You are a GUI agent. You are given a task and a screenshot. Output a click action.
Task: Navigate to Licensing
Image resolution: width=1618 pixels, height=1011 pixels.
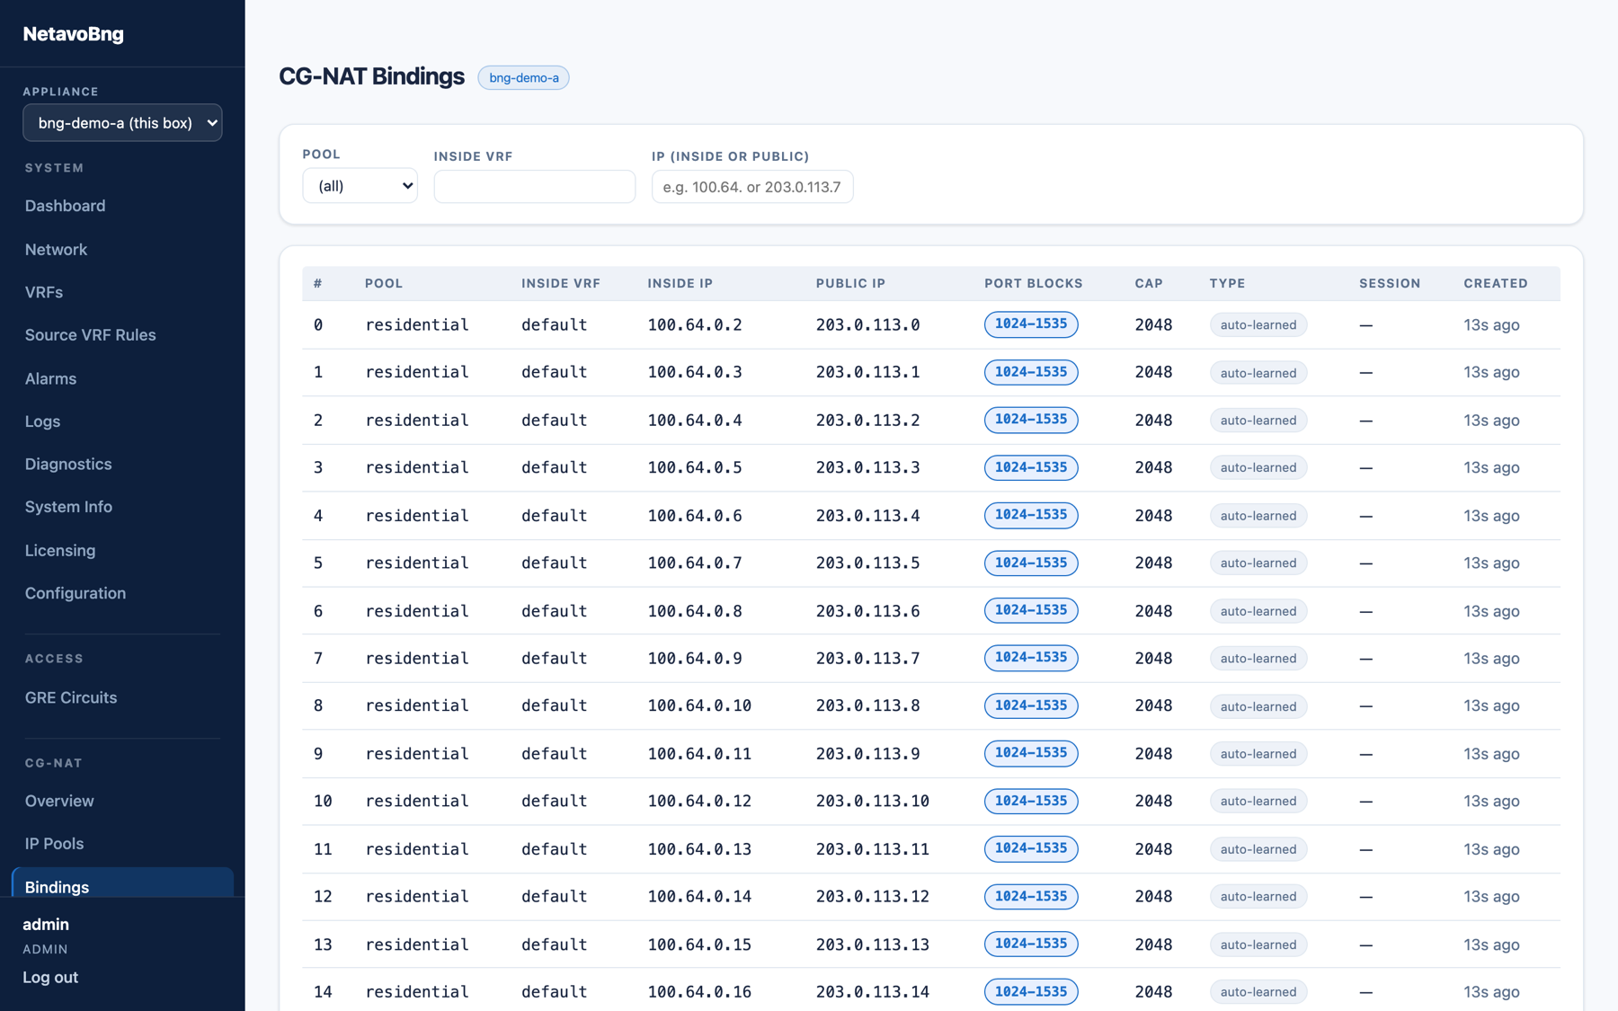[60, 550]
